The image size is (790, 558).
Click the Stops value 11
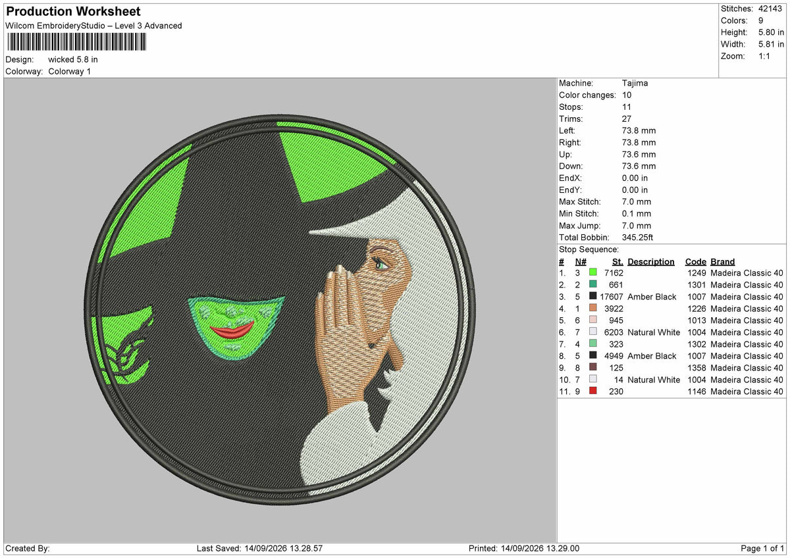click(x=627, y=107)
